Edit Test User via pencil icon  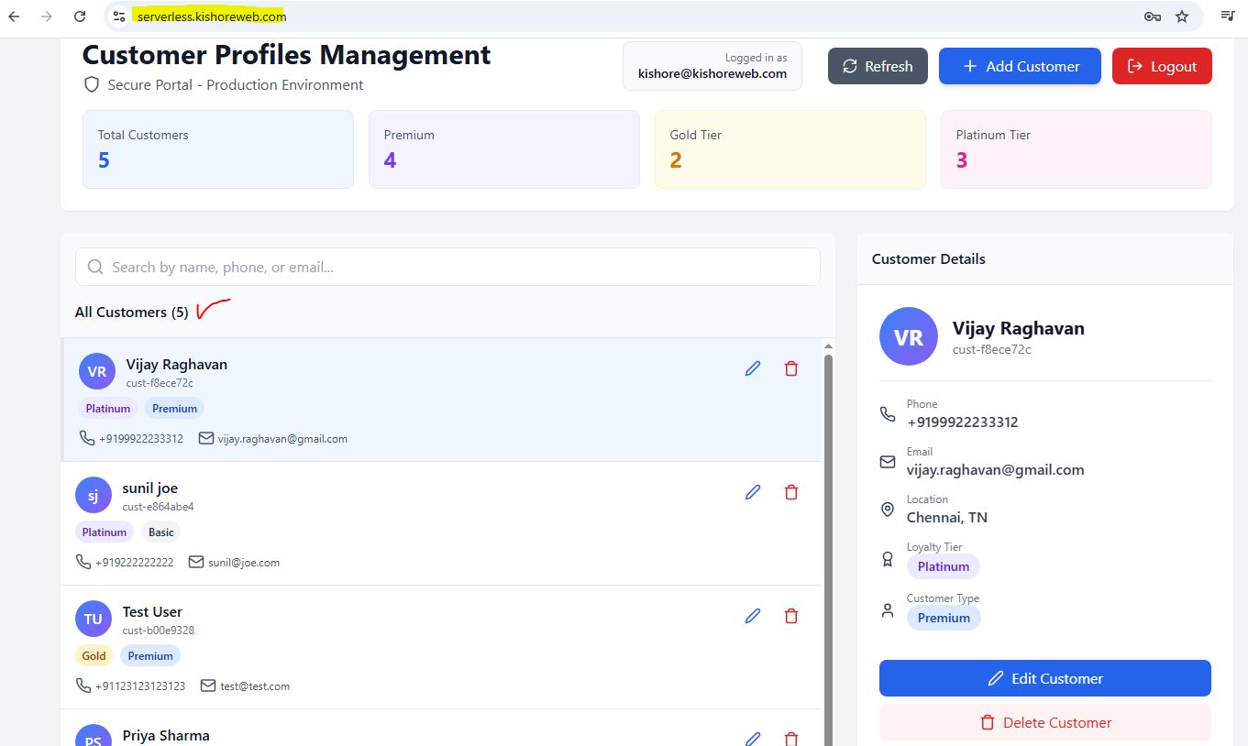(x=753, y=616)
